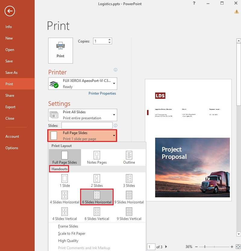Select the 4 Slides Horizontal handout layout
The image size is (241, 251).
tap(64, 197)
